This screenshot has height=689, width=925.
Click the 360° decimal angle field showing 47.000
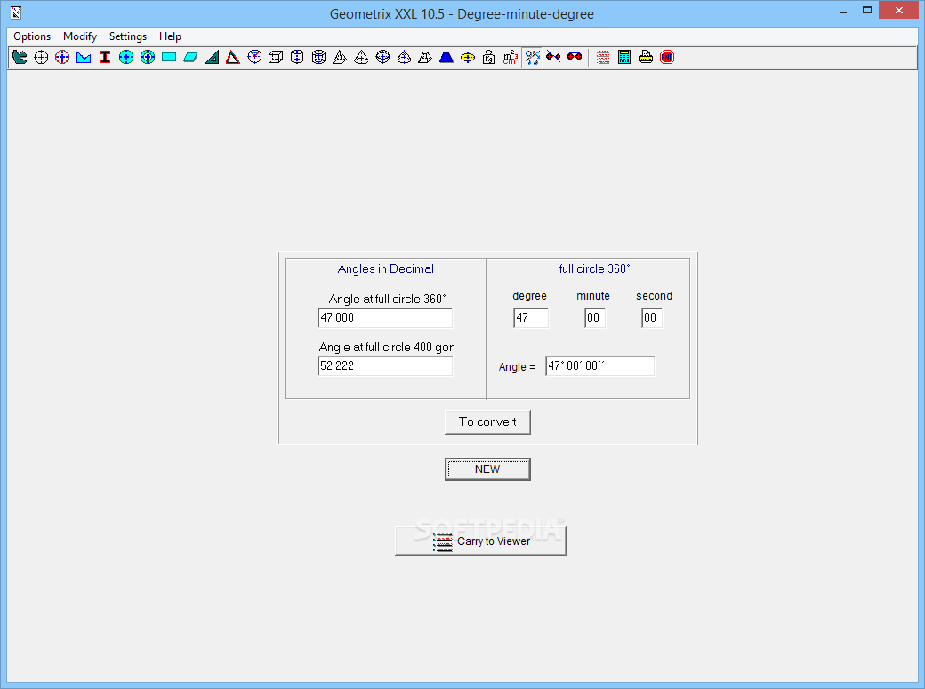pos(385,318)
